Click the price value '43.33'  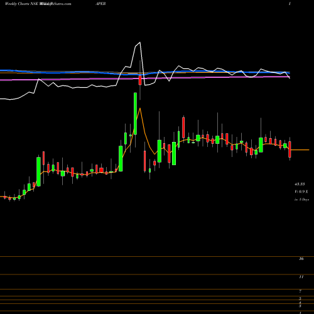click(300, 184)
